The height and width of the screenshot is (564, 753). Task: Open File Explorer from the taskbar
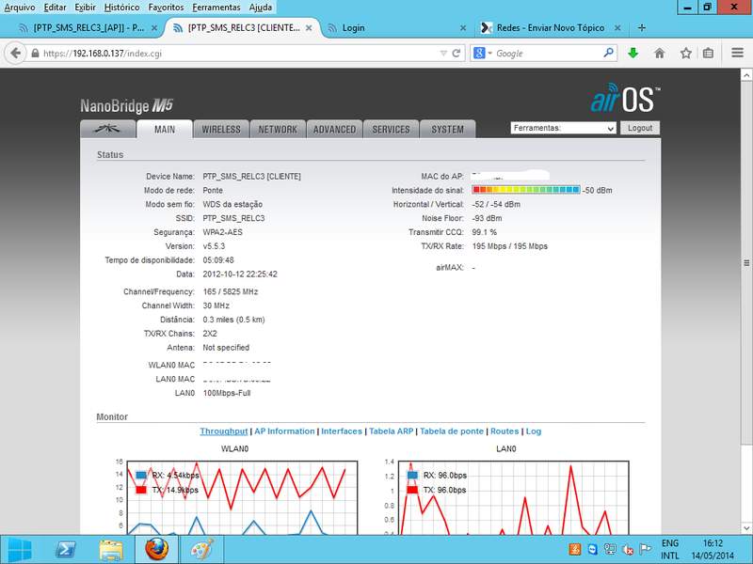[111, 550]
